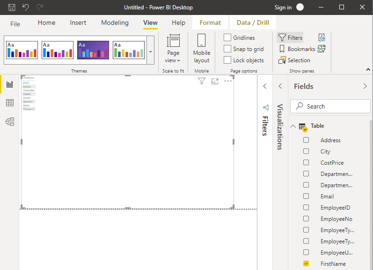Switch to the Insert tab
This screenshot has width=373, height=270.
click(78, 22)
